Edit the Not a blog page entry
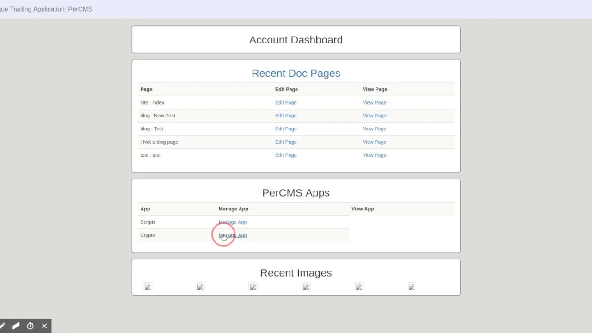Image resolution: width=592 pixels, height=333 pixels. click(x=286, y=142)
